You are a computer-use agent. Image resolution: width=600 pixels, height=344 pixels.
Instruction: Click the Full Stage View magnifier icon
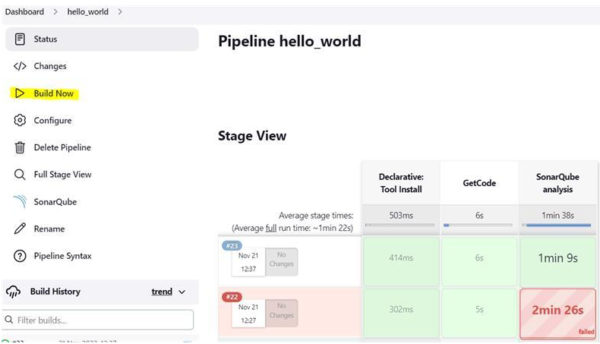click(x=20, y=175)
